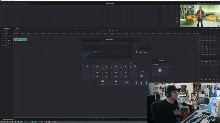Viewport: 220px width, 123px height.
Task: Switch to the Media page tab
Action: click(x=89, y=119)
